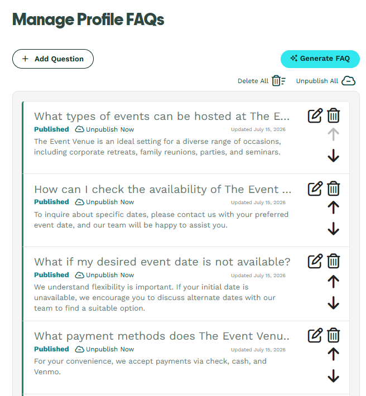Unpublish the 'What types of events' FAQ
This screenshot has height=396, width=366.
104,129
